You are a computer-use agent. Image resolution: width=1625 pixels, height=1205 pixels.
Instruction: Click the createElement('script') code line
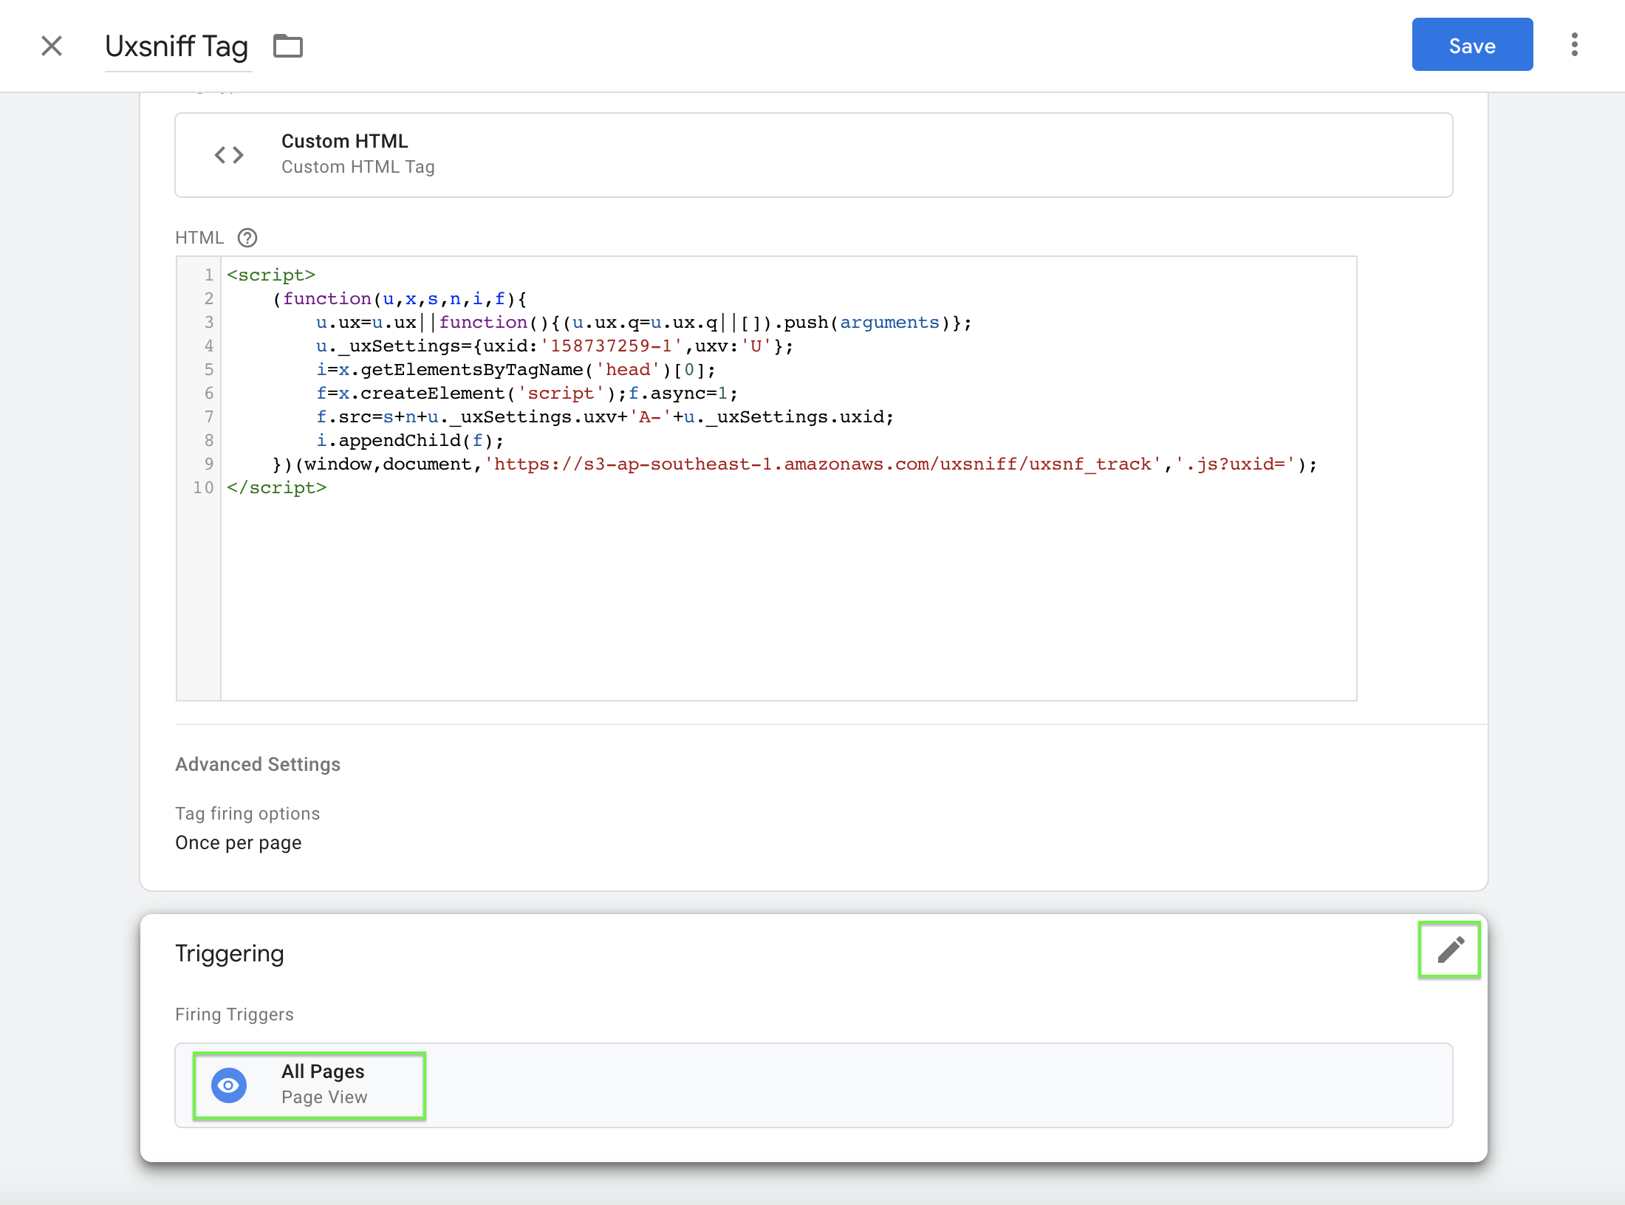527,394
